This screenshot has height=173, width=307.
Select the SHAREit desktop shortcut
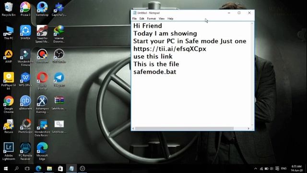click(x=25, y=33)
